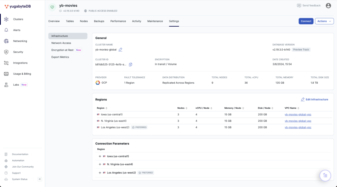Open yb-movies-global-vpc link in Los Angeles row
The width and height of the screenshot is (337, 187).
pyautogui.click(x=298, y=127)
